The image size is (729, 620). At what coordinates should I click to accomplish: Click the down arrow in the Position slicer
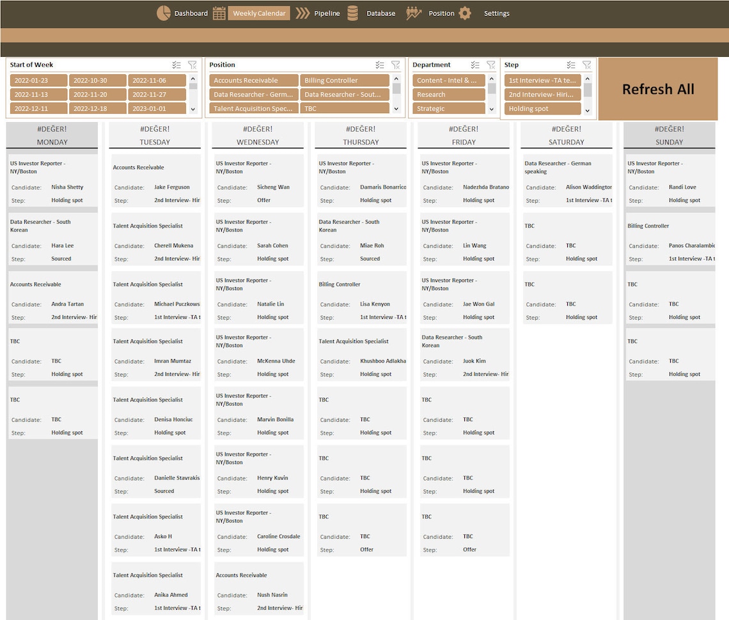click(x=397, y=107)
